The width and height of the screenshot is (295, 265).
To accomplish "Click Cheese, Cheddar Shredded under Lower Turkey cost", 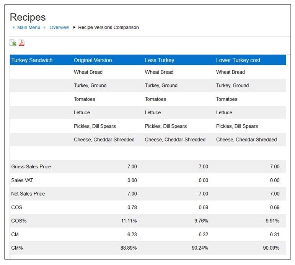I will pyautogui.click(x=246, y=140).
